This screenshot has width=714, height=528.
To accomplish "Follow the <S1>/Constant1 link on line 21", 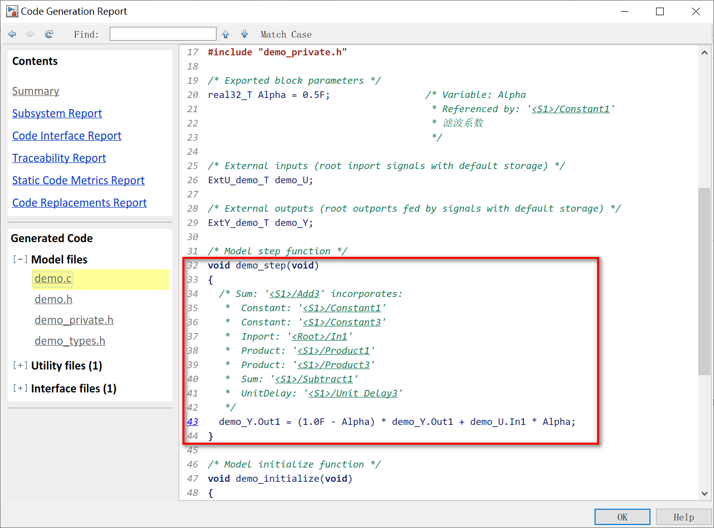I will 570,109.
